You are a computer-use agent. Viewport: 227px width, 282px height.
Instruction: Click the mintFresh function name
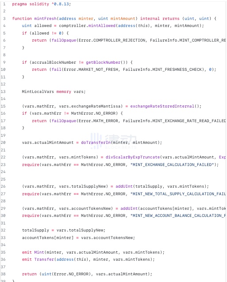click(46, 19)
